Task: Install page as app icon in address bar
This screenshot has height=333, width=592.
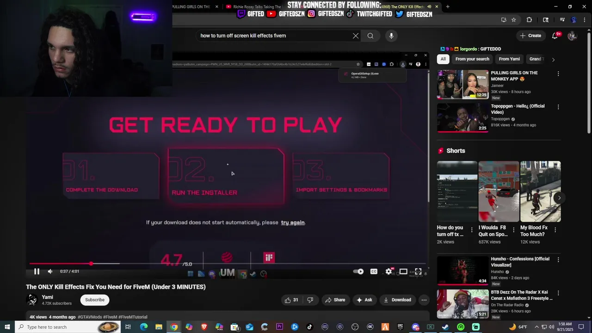Action: coord(504,20)
